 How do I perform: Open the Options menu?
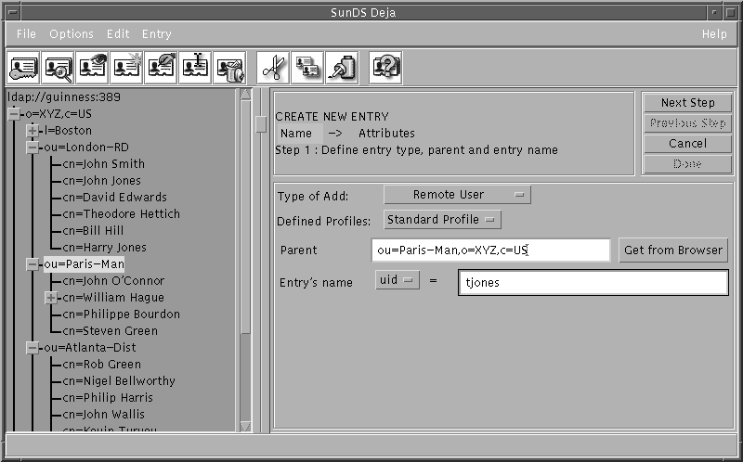click(72, 34)
